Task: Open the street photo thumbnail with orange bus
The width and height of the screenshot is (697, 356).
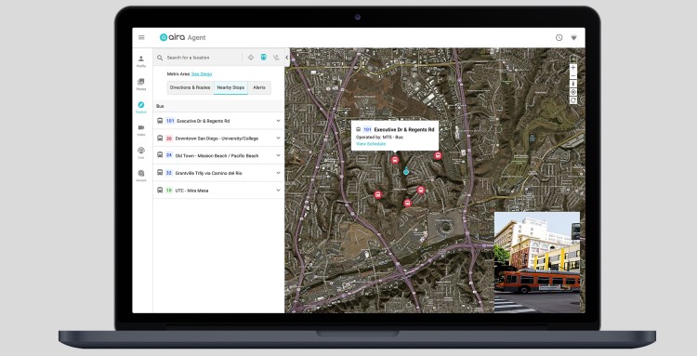Action: [537, 263]
